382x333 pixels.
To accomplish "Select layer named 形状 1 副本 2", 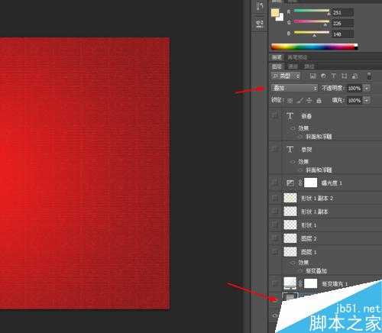I will [317, 199].
